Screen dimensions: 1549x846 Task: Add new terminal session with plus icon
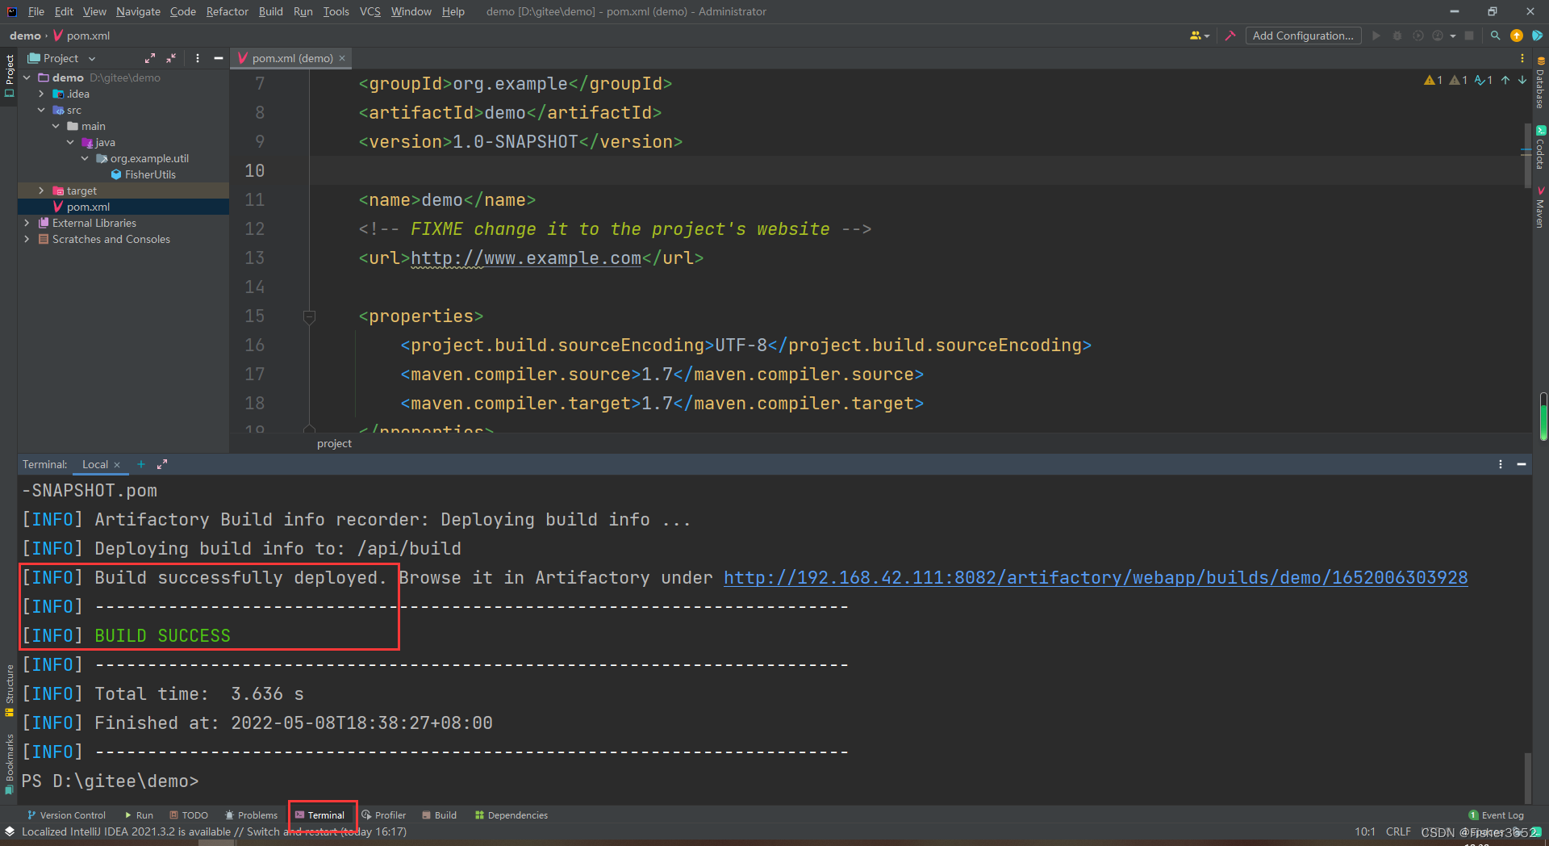141,464
